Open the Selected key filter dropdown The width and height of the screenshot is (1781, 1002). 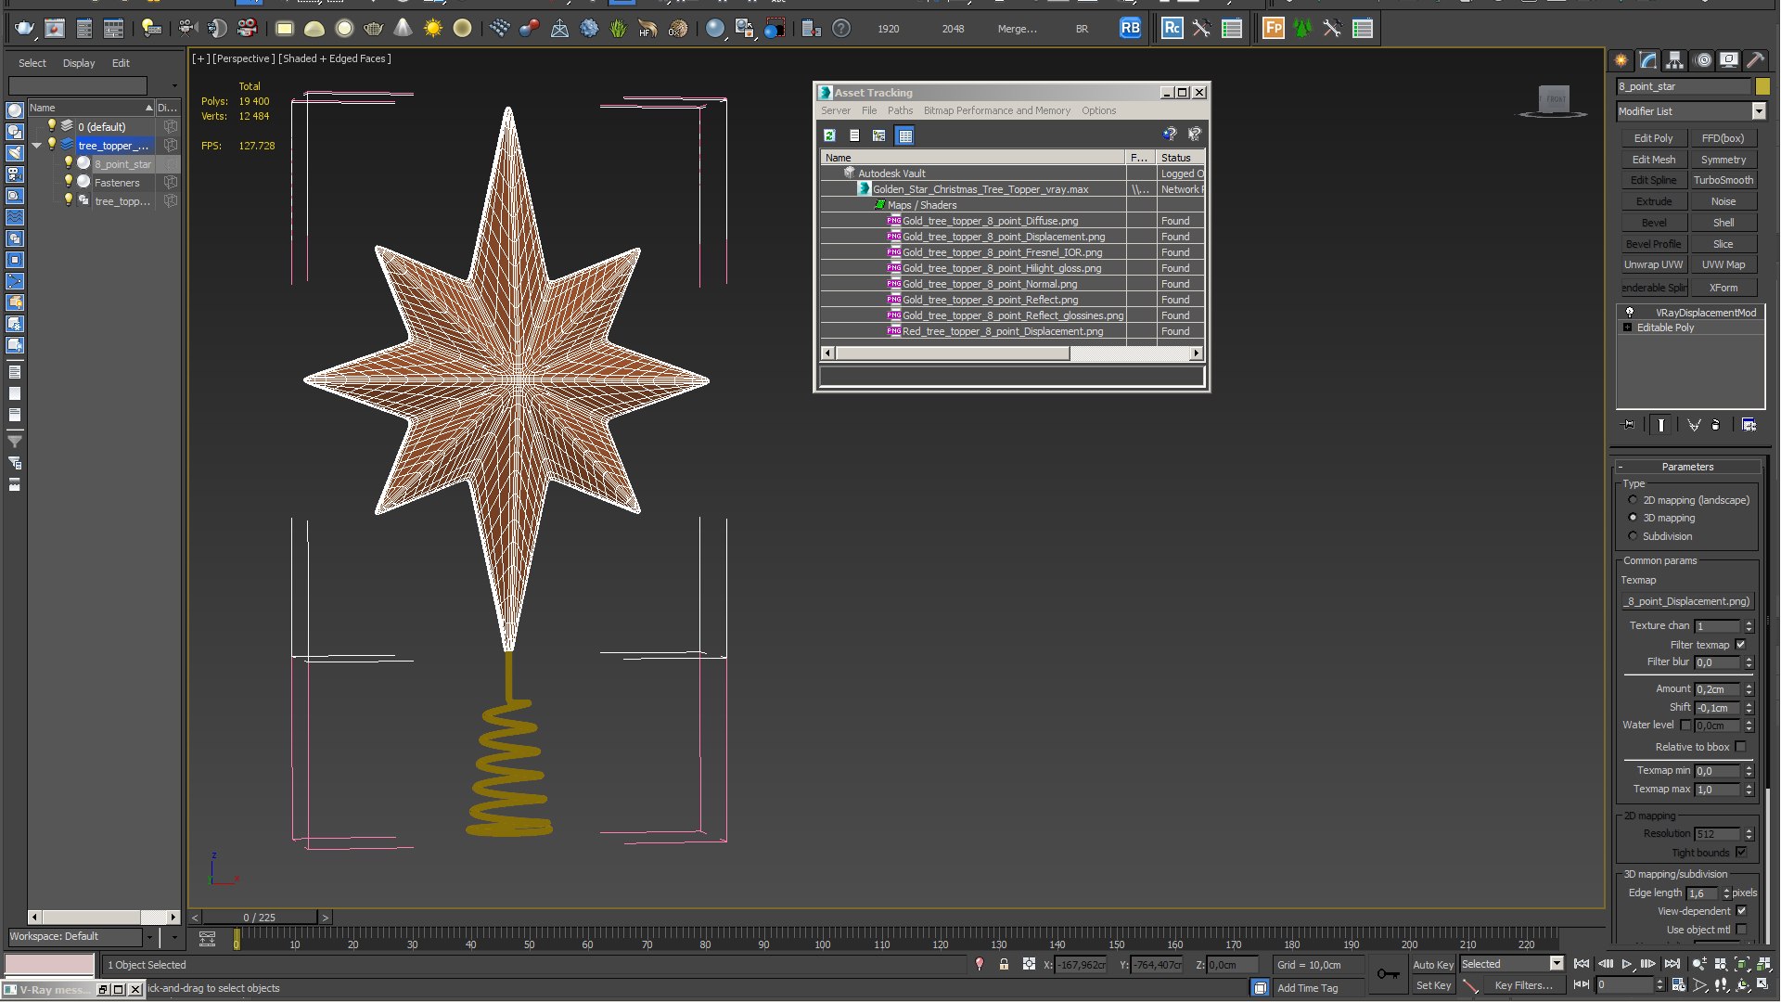click(1557, 964)
